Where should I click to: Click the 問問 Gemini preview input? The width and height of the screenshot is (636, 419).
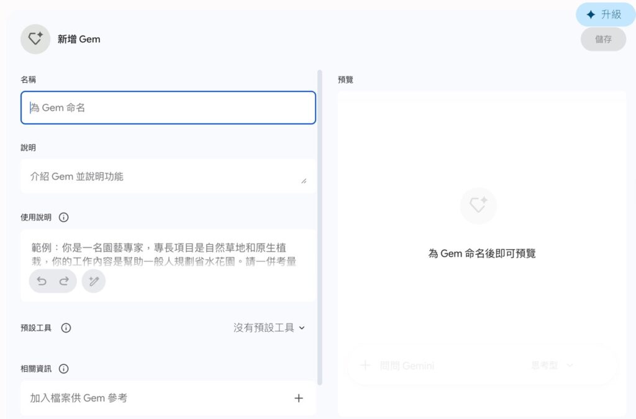click(407, 366)
